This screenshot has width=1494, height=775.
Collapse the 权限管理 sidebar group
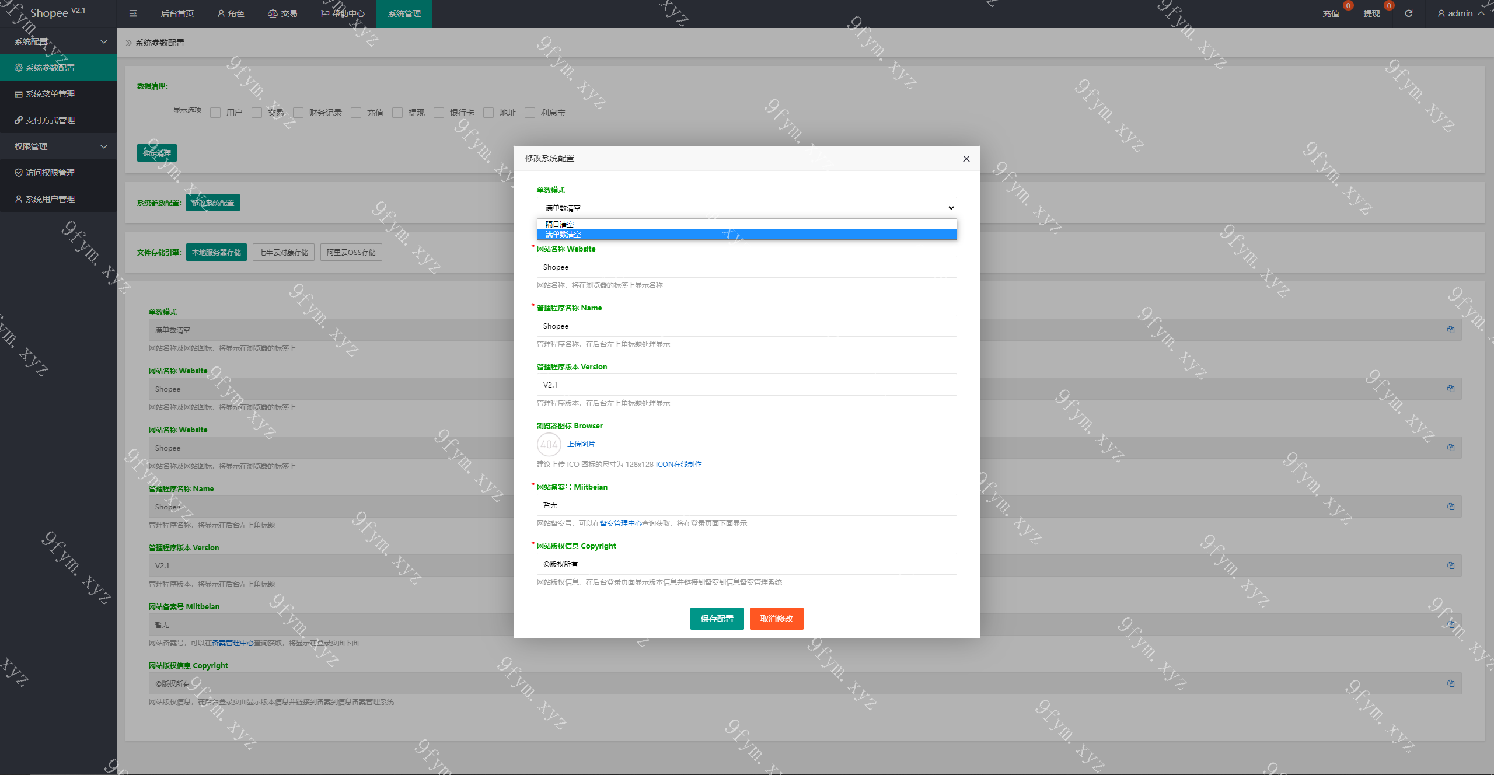point(58,146)
